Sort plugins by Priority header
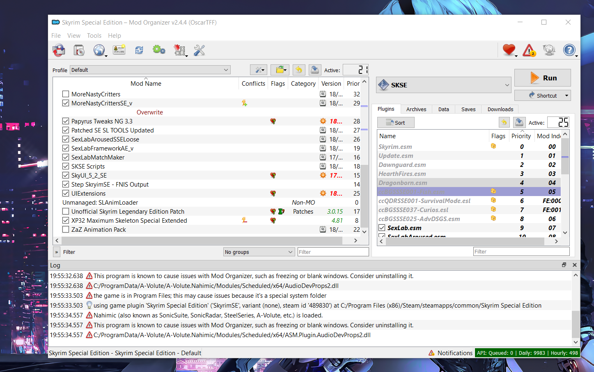This screenshot has width=594, height=372. coord(521,136)
